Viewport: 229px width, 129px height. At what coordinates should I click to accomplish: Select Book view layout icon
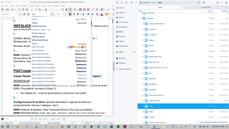[90, 123]
